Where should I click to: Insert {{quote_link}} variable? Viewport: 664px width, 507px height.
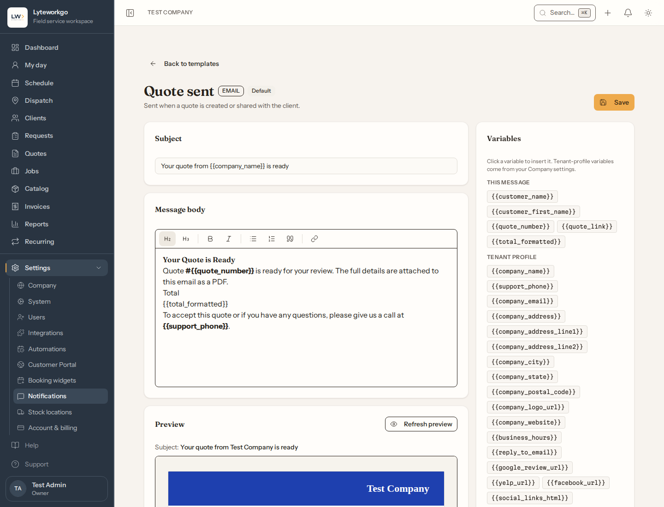coord(587,226)
